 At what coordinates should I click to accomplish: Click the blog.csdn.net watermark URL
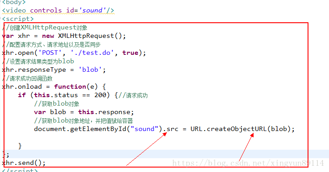248,163
